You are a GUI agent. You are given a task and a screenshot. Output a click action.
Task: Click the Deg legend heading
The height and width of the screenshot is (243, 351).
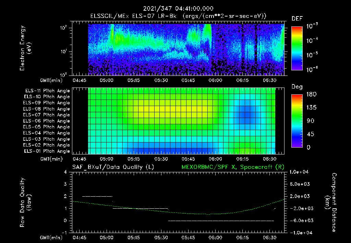click(297, 87)
